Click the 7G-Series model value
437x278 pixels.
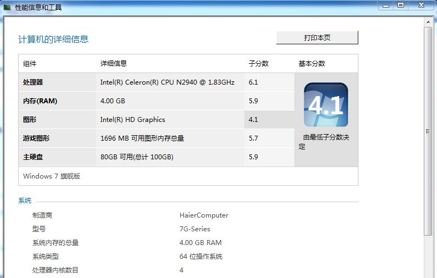[195, 229]
